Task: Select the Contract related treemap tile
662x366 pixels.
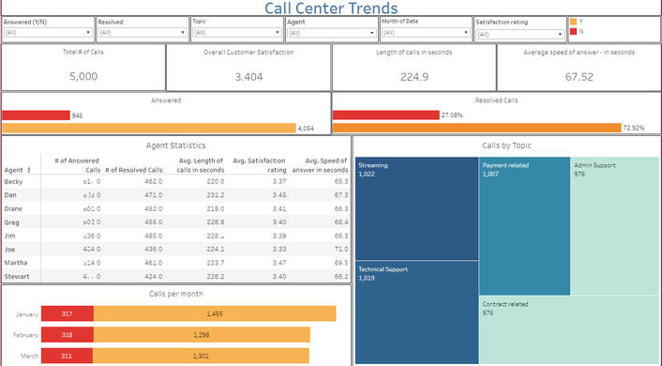Action: [569, 329]
